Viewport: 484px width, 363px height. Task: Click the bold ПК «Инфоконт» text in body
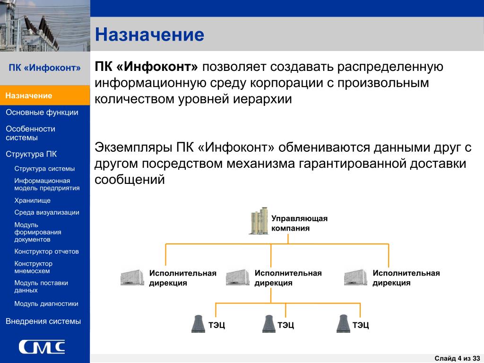146,67
